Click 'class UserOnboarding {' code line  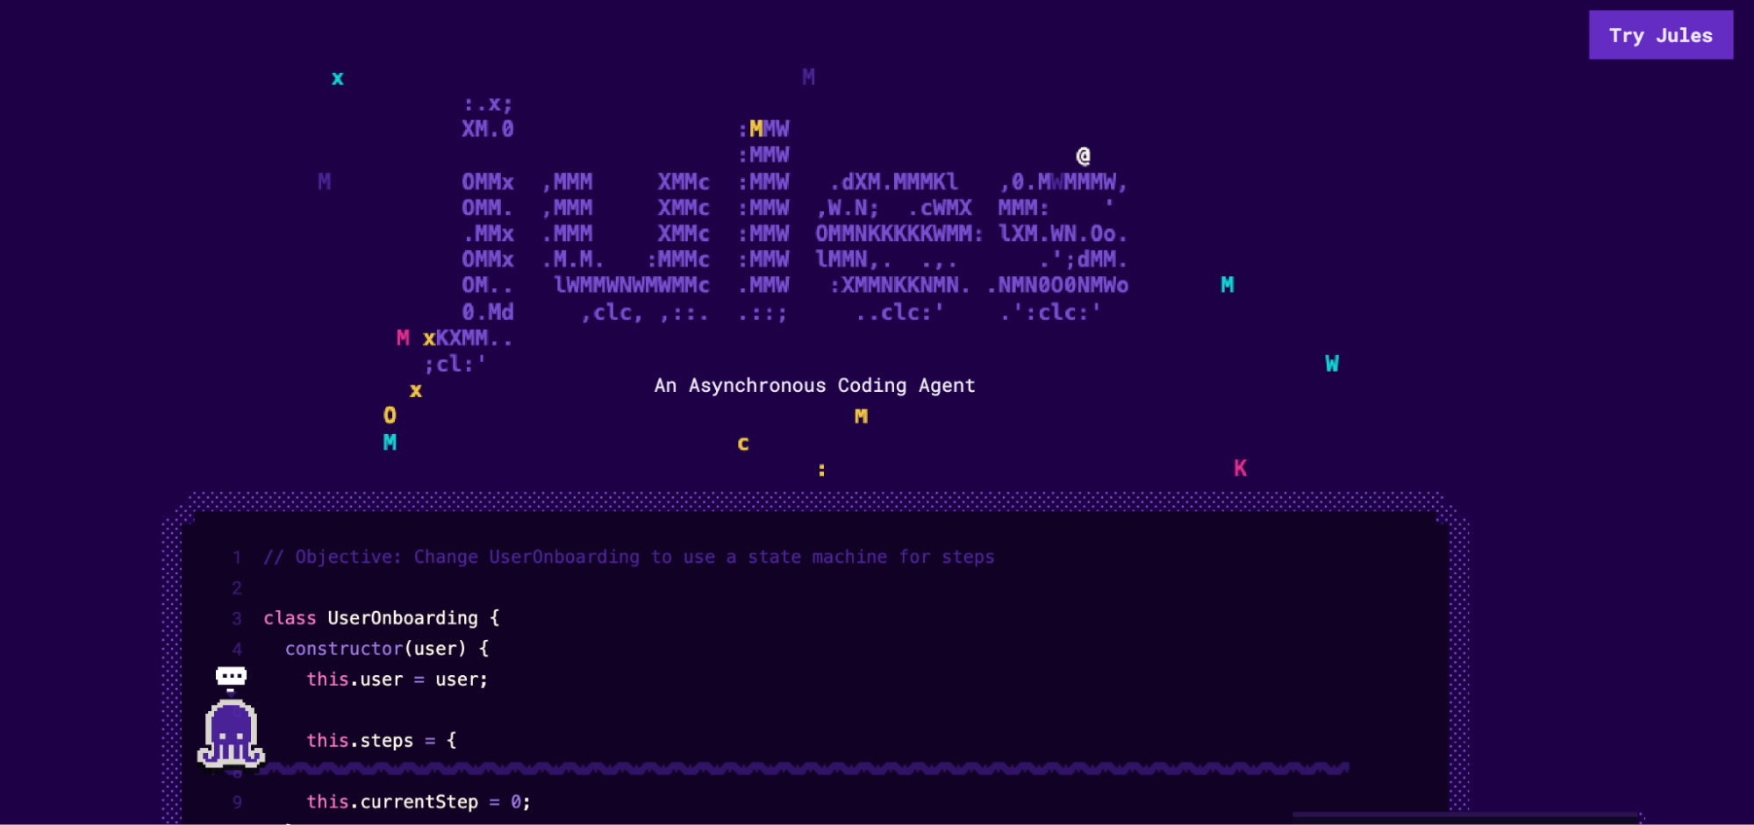pyautogui.click(x=382, y=618)
